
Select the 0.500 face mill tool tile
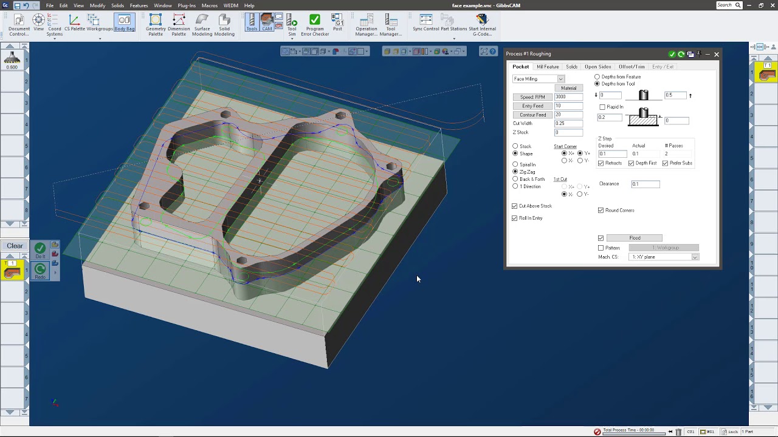pyautogui.click(x=12, y=60)
